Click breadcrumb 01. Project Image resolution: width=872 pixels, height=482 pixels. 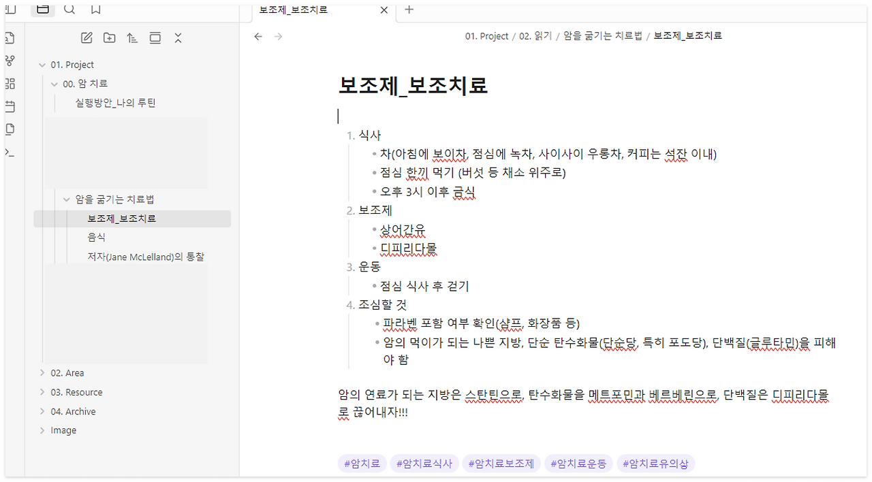coord(487,36)
